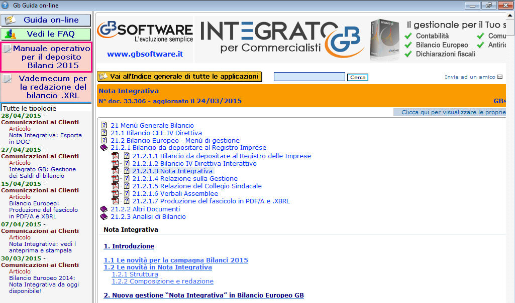Viewport: 515px width, 303px height.
Task: Open PDF icon for 21.2.1.4 Relazione sulla Gestione
Action: 115,179
